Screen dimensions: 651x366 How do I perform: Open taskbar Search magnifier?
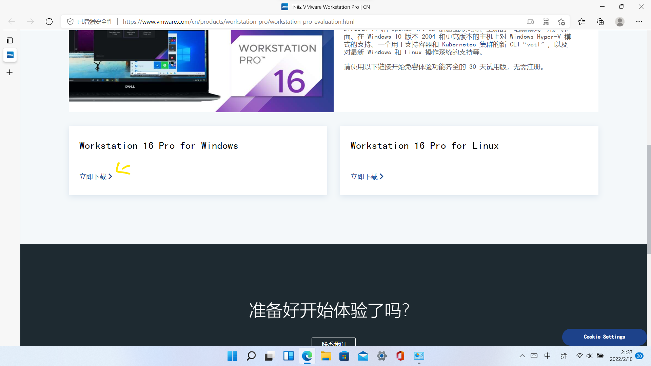tap(251, 356)
